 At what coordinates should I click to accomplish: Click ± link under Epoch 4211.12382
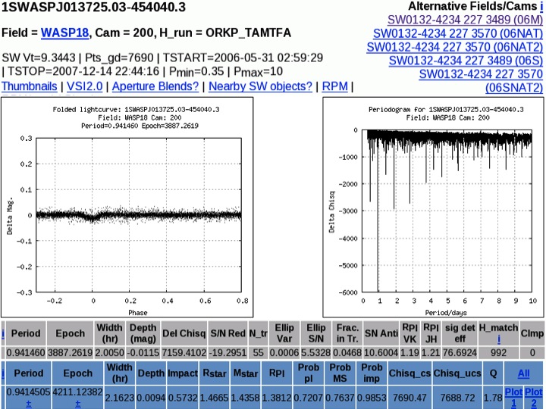point(77,402)
